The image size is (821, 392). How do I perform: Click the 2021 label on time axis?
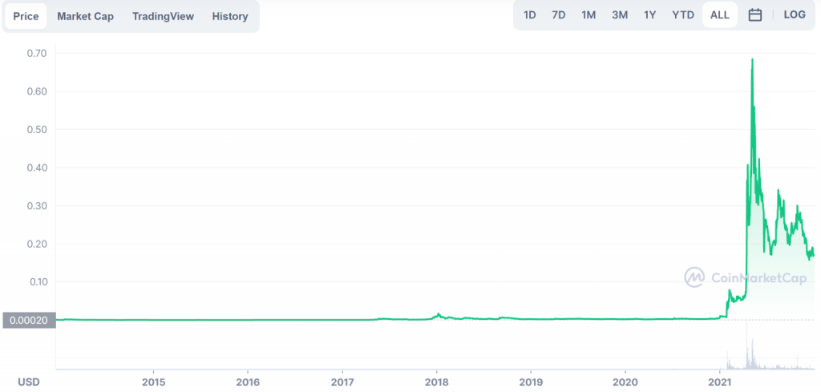tap(719, 382)
